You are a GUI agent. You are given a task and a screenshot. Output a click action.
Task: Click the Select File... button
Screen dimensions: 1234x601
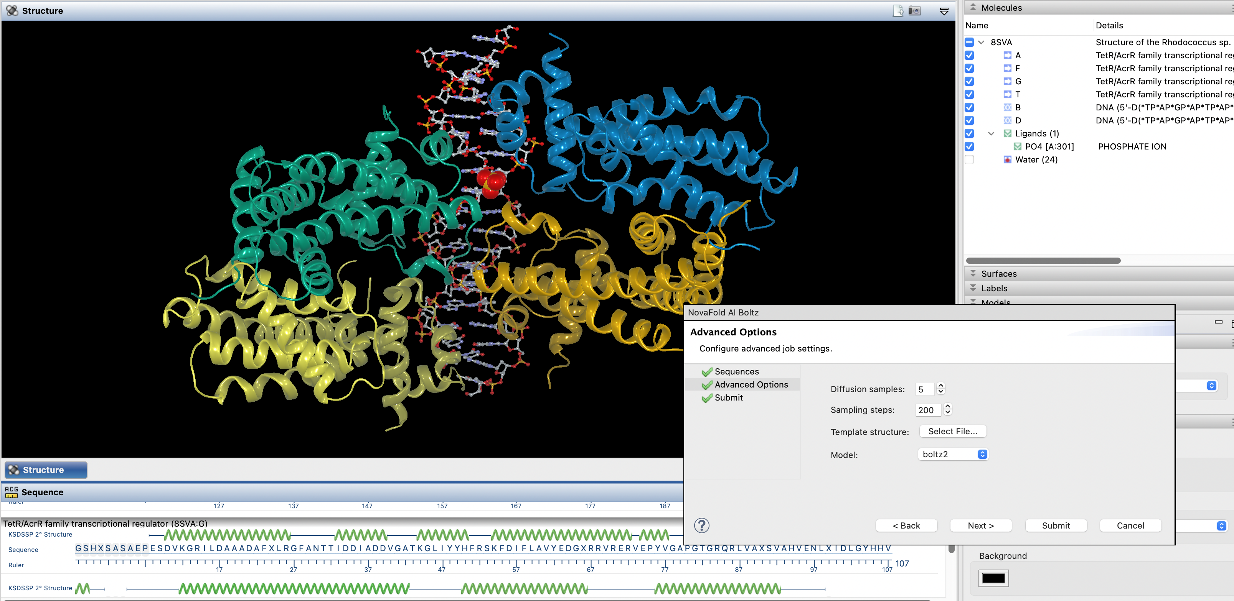coord(952,431)
